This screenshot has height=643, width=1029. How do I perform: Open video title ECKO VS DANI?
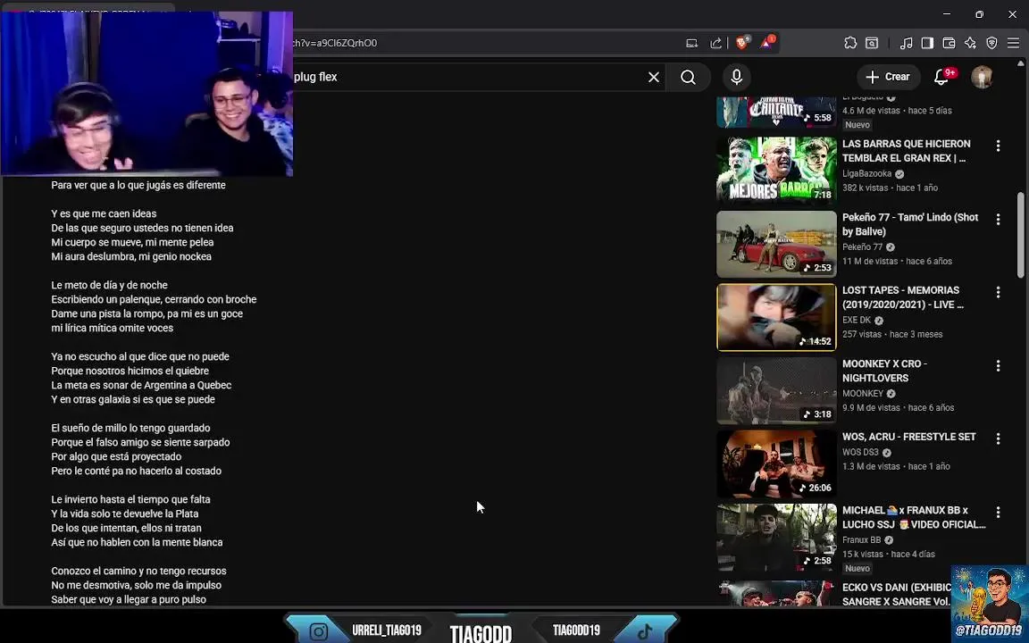click(897, 594)
